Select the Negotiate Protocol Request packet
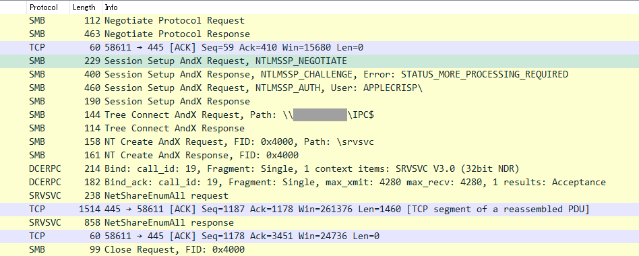The image size is (639, 256). pyautogui.click(x=319, y=21)
